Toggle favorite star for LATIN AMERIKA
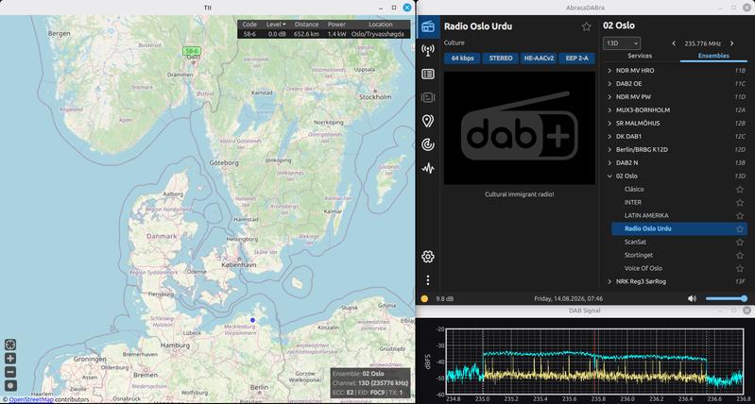 [x=740, y=216]
